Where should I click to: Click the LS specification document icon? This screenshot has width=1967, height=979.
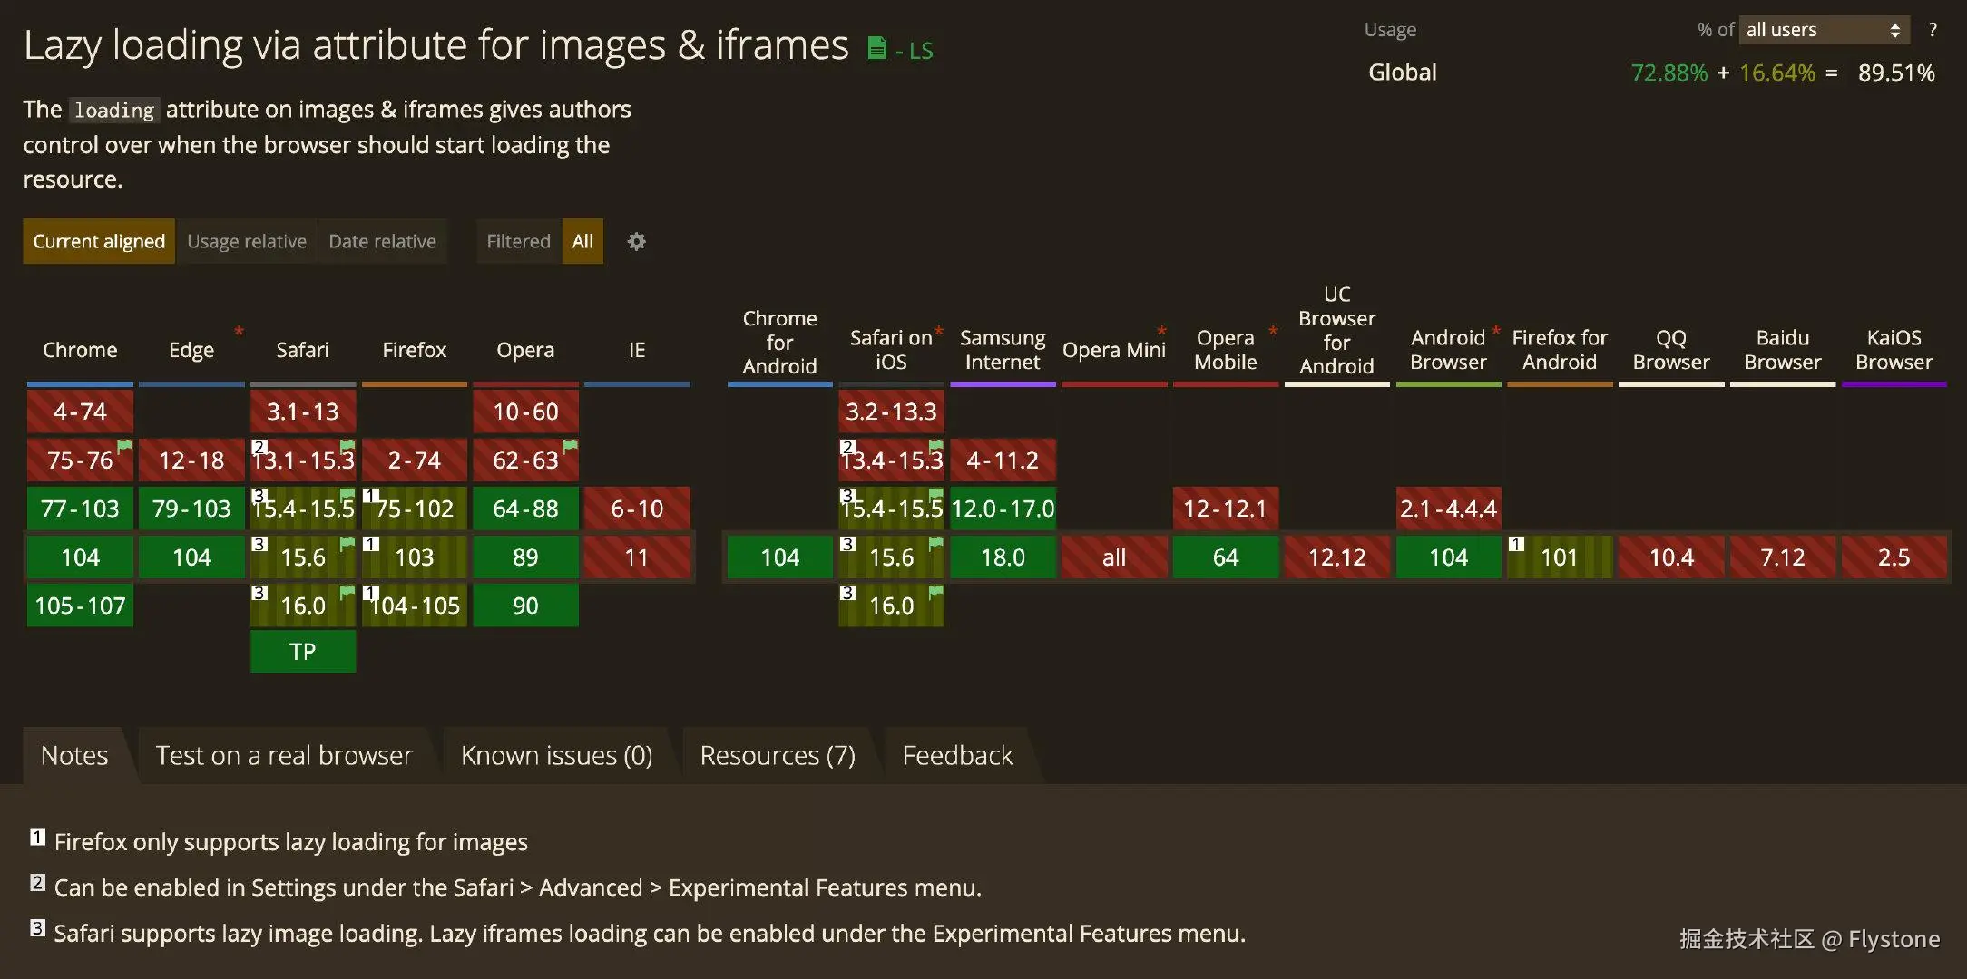[x=876, y=48]
